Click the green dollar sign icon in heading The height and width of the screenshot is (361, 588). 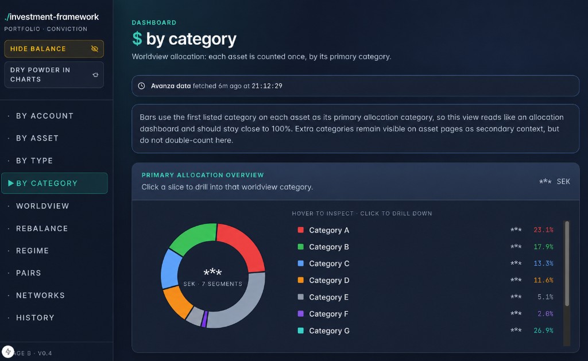pos(137,38)
